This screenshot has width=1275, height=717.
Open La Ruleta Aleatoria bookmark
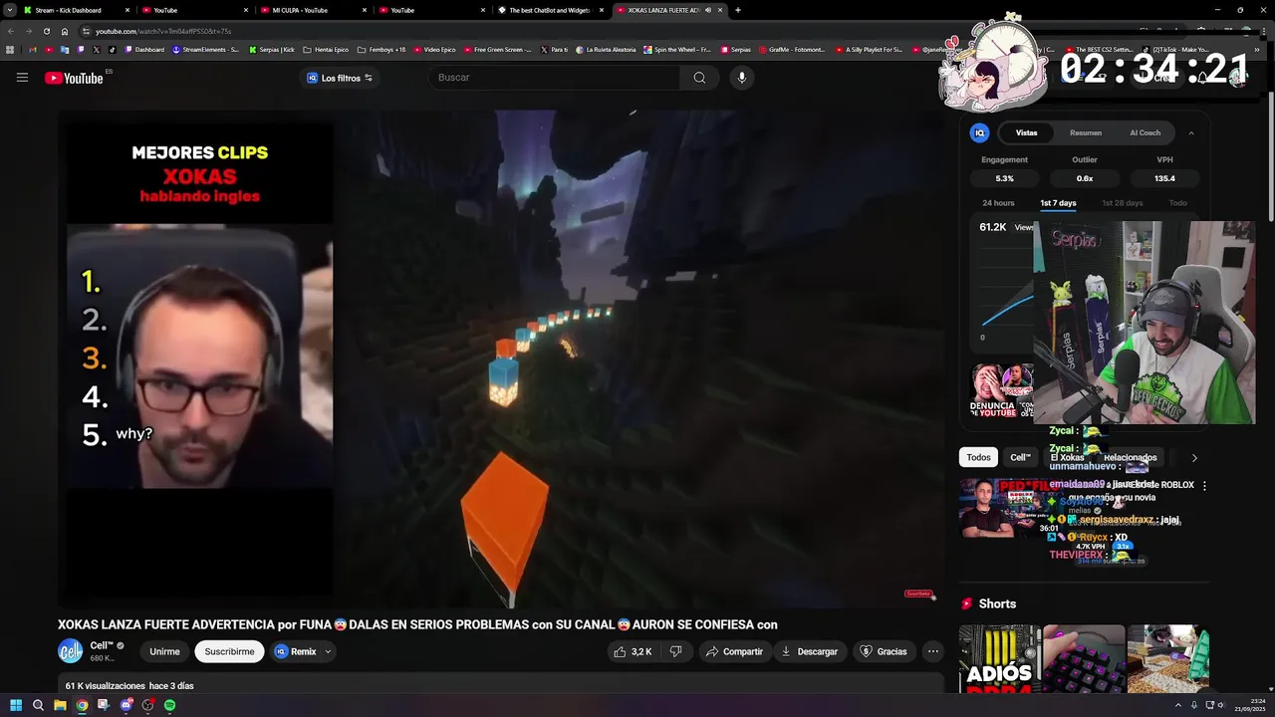(x=605, y=49)
